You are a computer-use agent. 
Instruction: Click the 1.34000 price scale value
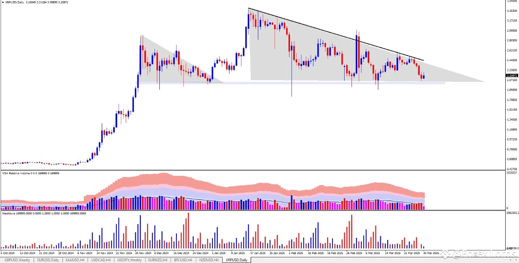click(x=512, y=120)
